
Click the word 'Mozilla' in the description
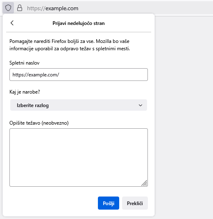(104, 41)
